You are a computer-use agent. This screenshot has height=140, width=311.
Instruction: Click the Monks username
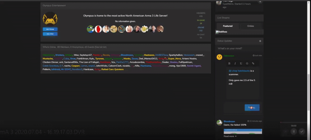coord(127,58)
